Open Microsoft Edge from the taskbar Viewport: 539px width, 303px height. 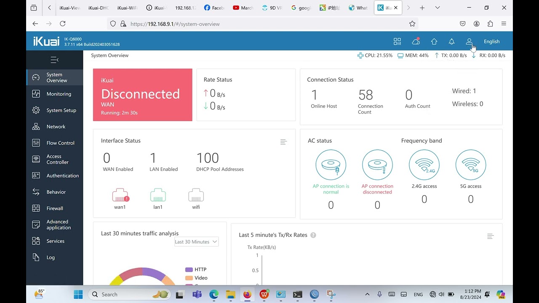[214, 294]
